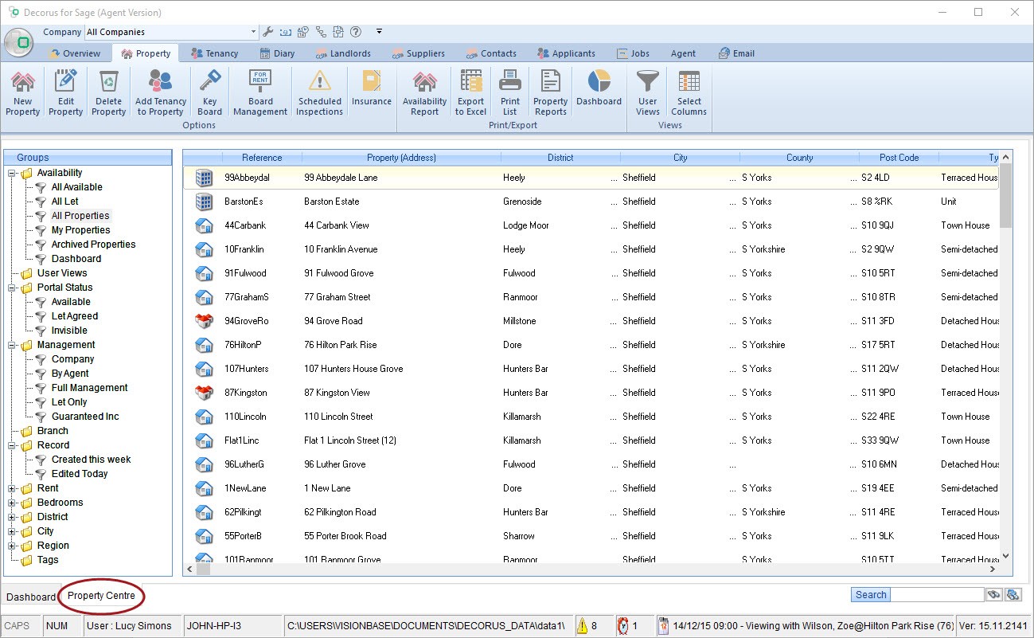
Task: Select the 76 Hilton Park Rise address
Action: pyautogui.click(x=341, y=345)
